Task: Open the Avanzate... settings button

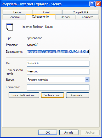Action: tap(78, 95)
